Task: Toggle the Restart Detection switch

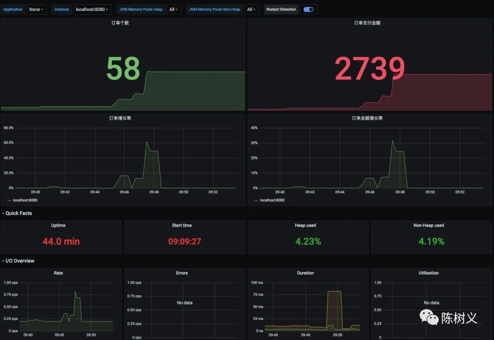Action: click(x=308, y=10)
